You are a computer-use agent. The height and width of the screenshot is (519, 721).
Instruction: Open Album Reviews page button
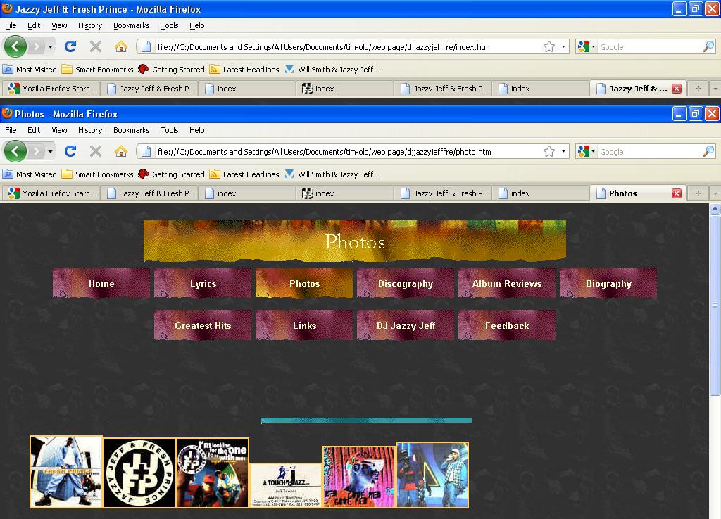[x=507, y=283]
